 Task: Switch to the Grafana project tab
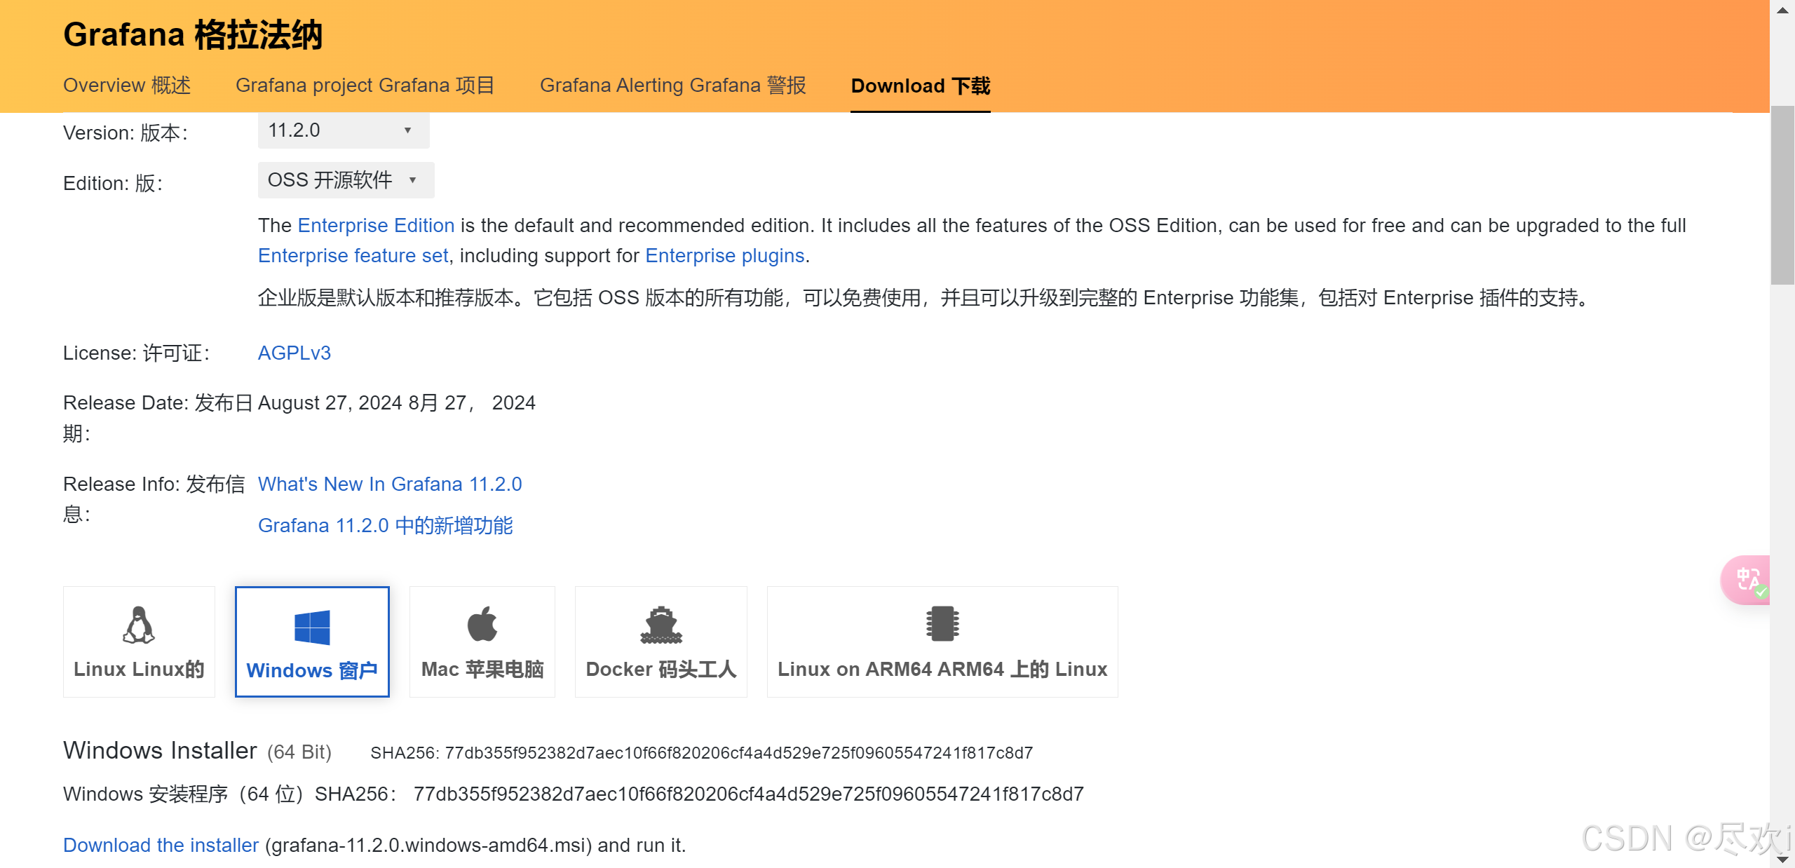click(x=365, y=86)
